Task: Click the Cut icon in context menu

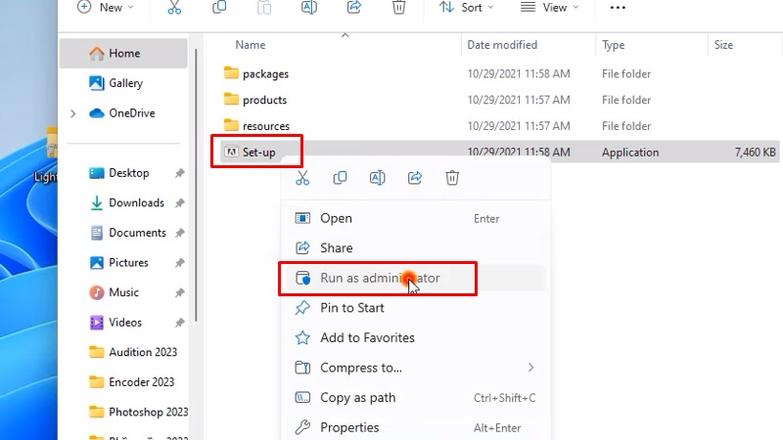Action: pos(302,178)
